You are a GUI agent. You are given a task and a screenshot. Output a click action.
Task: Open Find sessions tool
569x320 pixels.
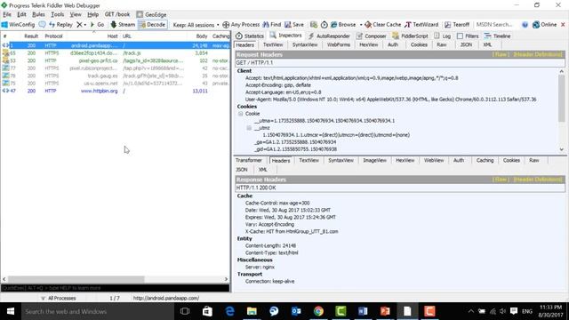coord(272,25)
